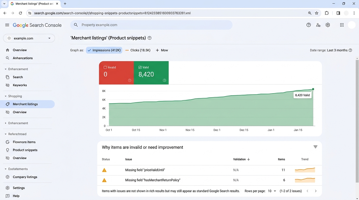The image size is (359, 200).
Task: Open the Rows per page dropdown
Action: point(272,191)
